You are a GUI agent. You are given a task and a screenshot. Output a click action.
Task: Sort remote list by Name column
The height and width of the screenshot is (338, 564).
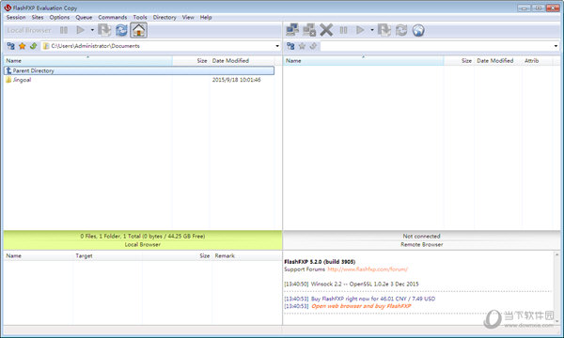pos(363,61)
